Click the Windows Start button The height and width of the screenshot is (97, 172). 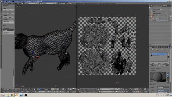click(2, 95)
